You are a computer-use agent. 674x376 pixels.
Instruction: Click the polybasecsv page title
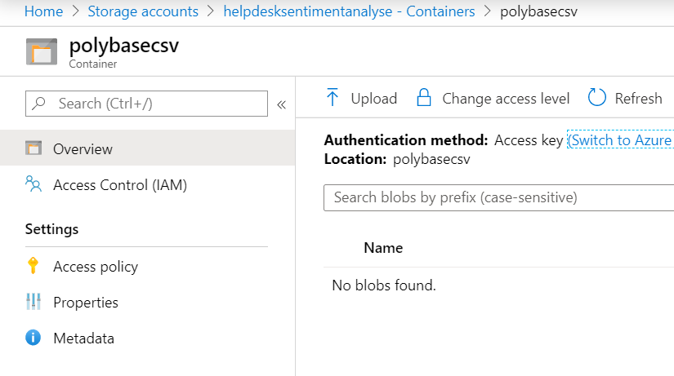click(124, 46)
